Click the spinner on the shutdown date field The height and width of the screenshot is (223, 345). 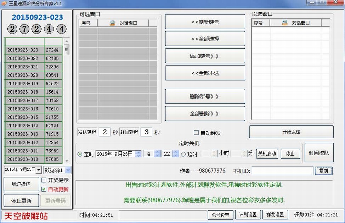[x=138, y=154]
